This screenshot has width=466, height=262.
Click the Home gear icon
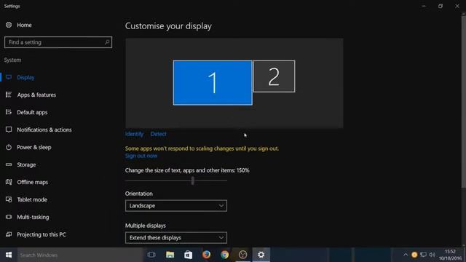pyautogui.click(x=9, y=25)
